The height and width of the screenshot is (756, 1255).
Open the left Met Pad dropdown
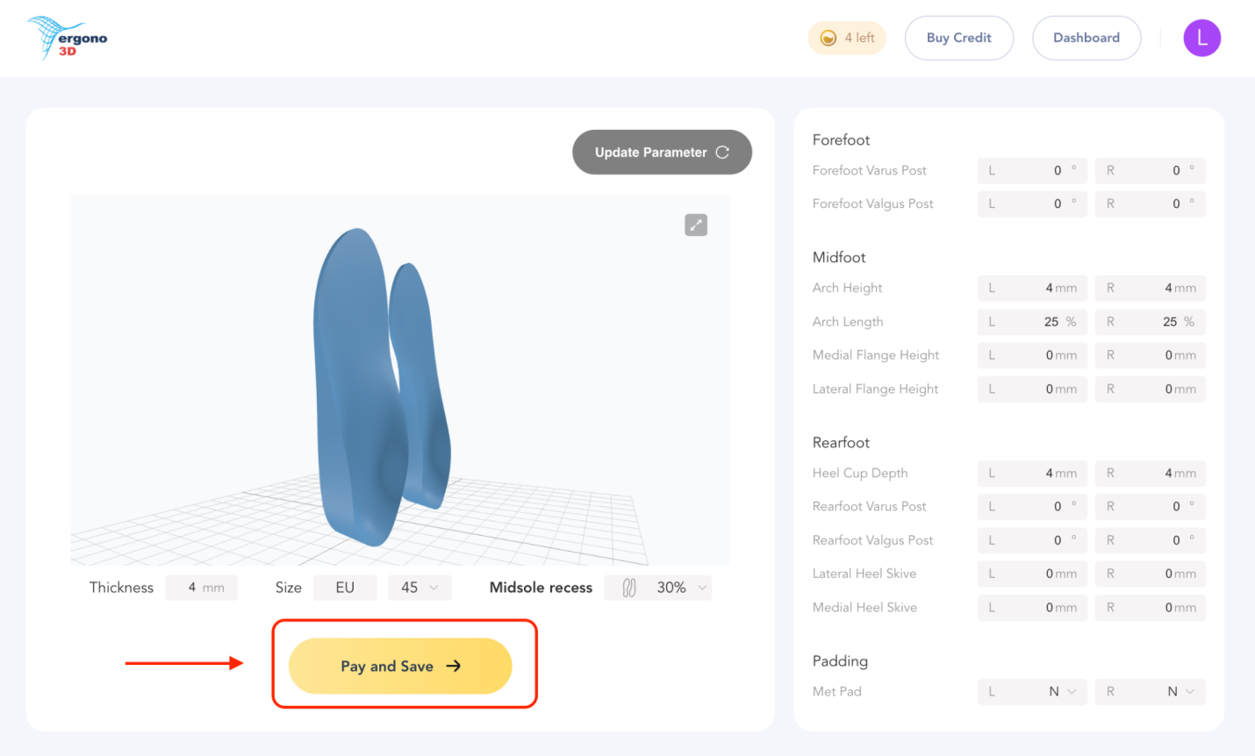coord(1032,691)
